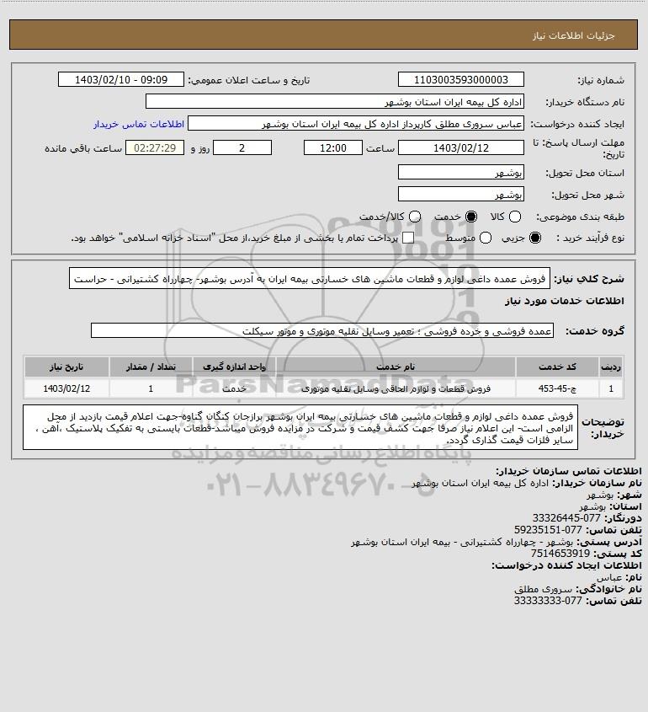Click the delivery province field بوشهر
This screenshot has width=648, height=712.
click(460, 173)
